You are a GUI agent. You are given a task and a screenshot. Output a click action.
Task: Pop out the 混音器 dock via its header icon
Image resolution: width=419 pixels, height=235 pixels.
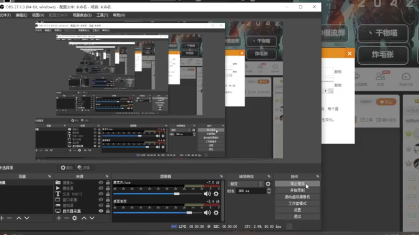[x=221, y=177]
